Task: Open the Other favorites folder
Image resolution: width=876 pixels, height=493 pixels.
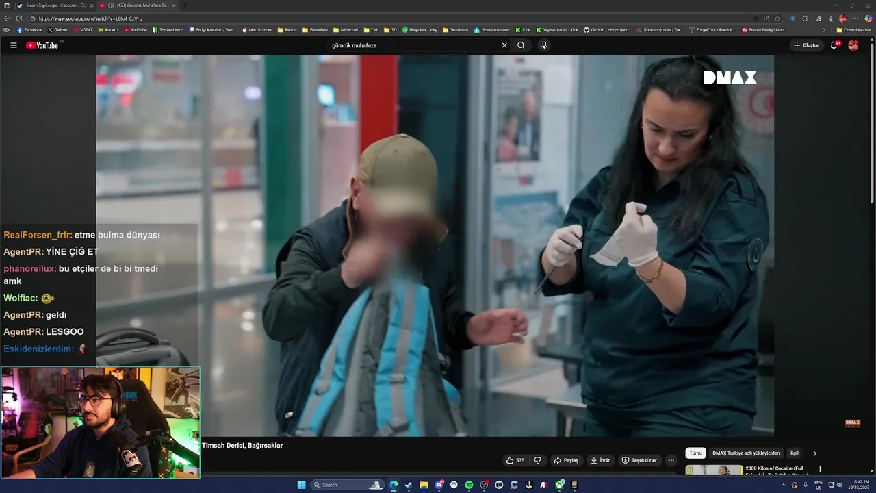Action: (x=853, y=30)
